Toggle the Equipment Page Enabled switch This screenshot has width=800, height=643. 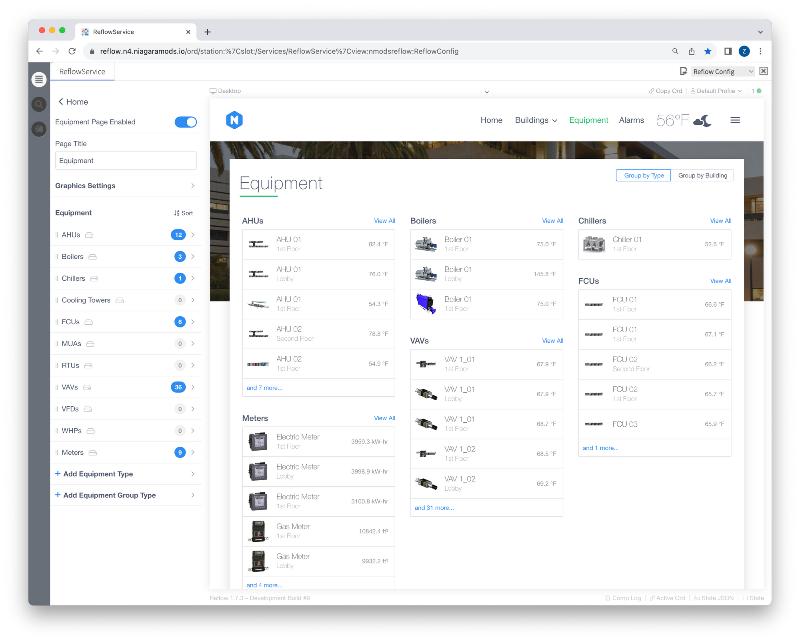(186, 122)
